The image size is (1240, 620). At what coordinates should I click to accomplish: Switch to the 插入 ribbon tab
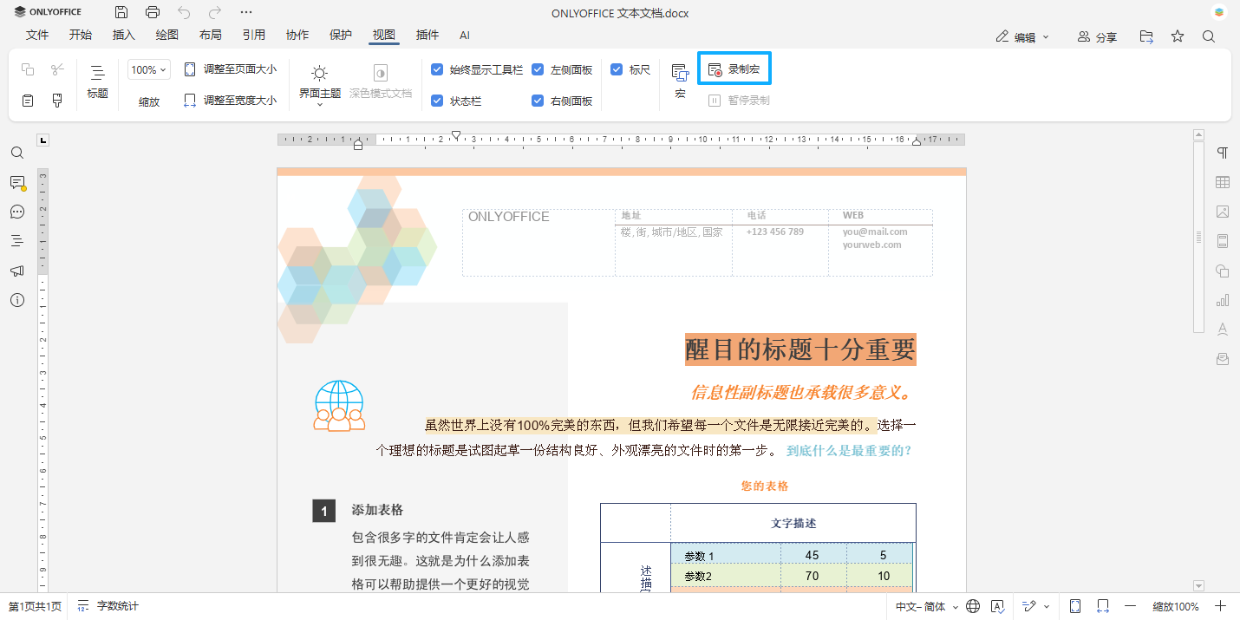(123, 35)
